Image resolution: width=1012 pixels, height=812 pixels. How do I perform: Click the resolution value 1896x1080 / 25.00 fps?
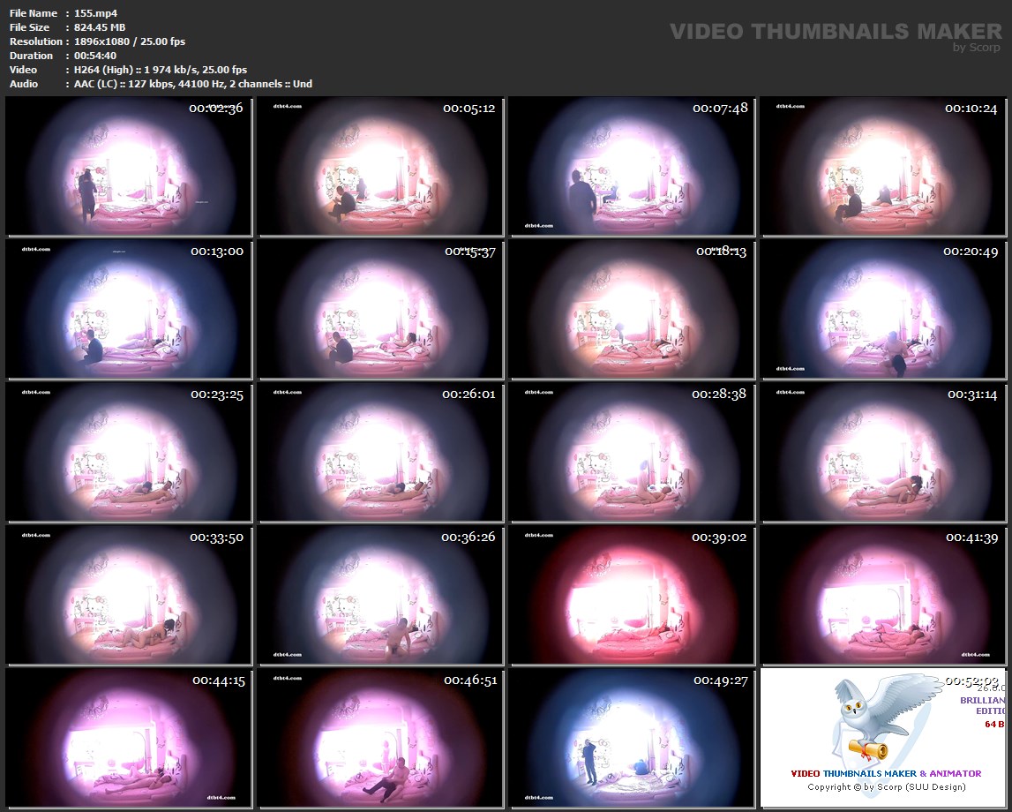[130, 41]
